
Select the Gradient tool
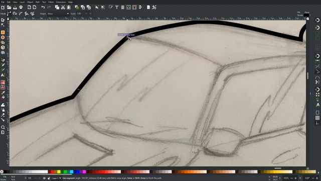pos(3,82)
